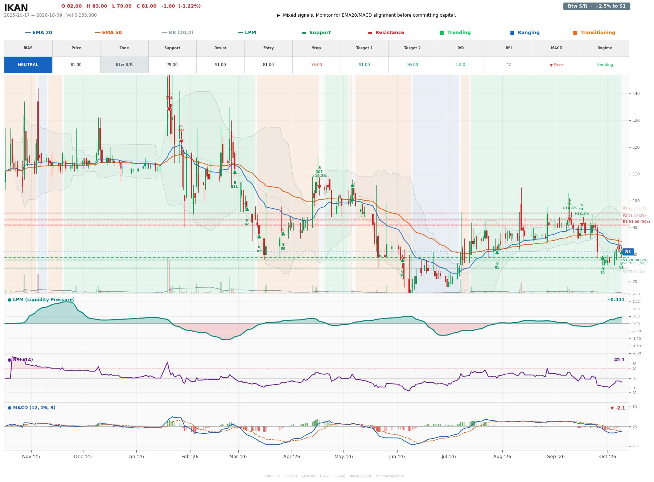654x482 pixels.
Task: Click the Btw S/R 2.5% to S1 badge
Action: 596,6
